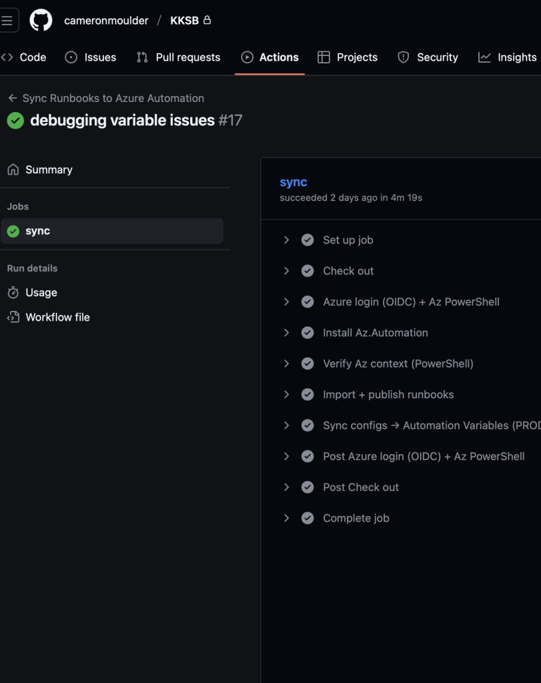Expand the Set up job step
The width and height of the screenshot is (541, 683).
286,240
